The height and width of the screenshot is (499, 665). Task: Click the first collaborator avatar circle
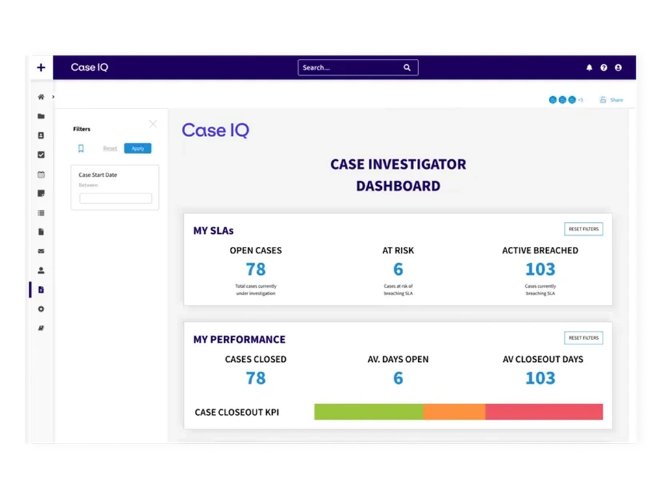553,100
